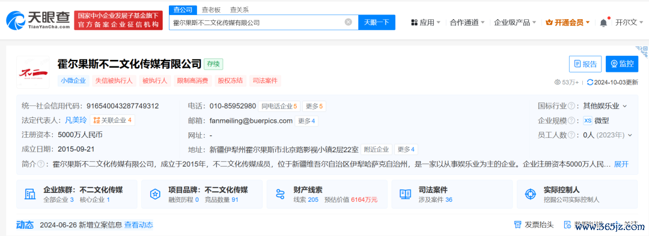Open the 企业级产品 dropdown
This screenshot has height=236, width=649.
pyautogui.click(x=515, y=22)
